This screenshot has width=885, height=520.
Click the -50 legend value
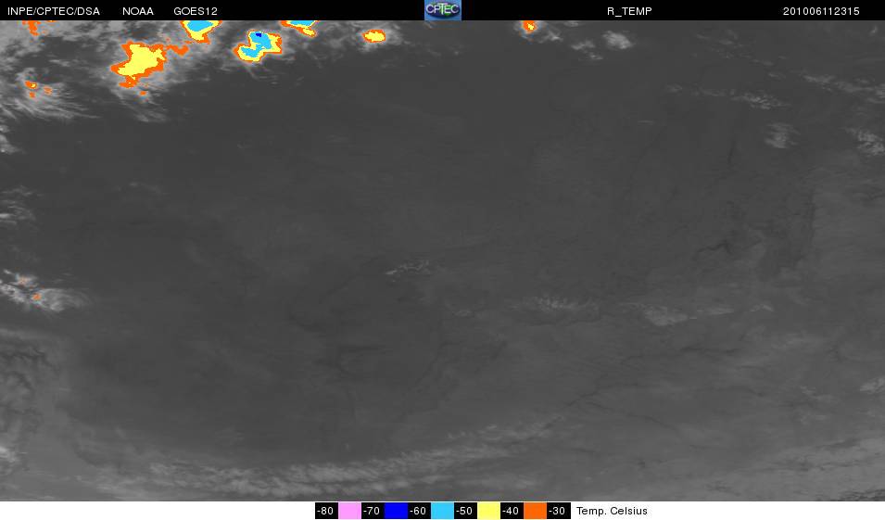[x=465, y=511]
